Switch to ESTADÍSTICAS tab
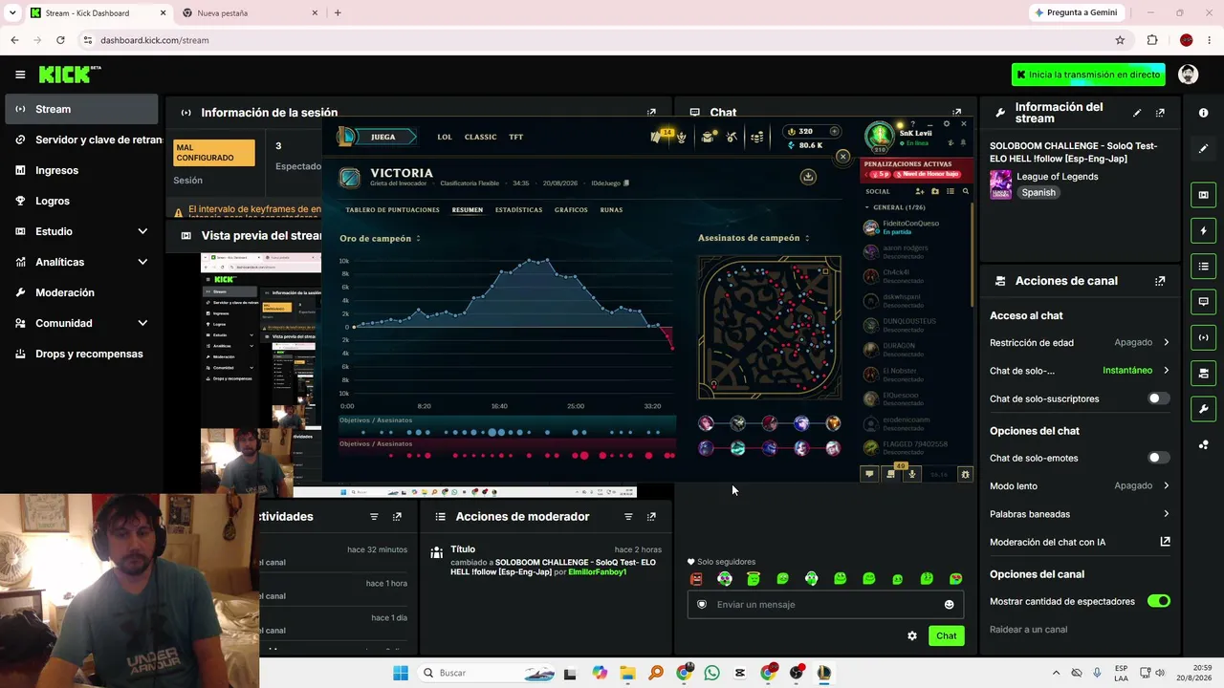This screenshot has width=1224, height=688. [518, 209]
